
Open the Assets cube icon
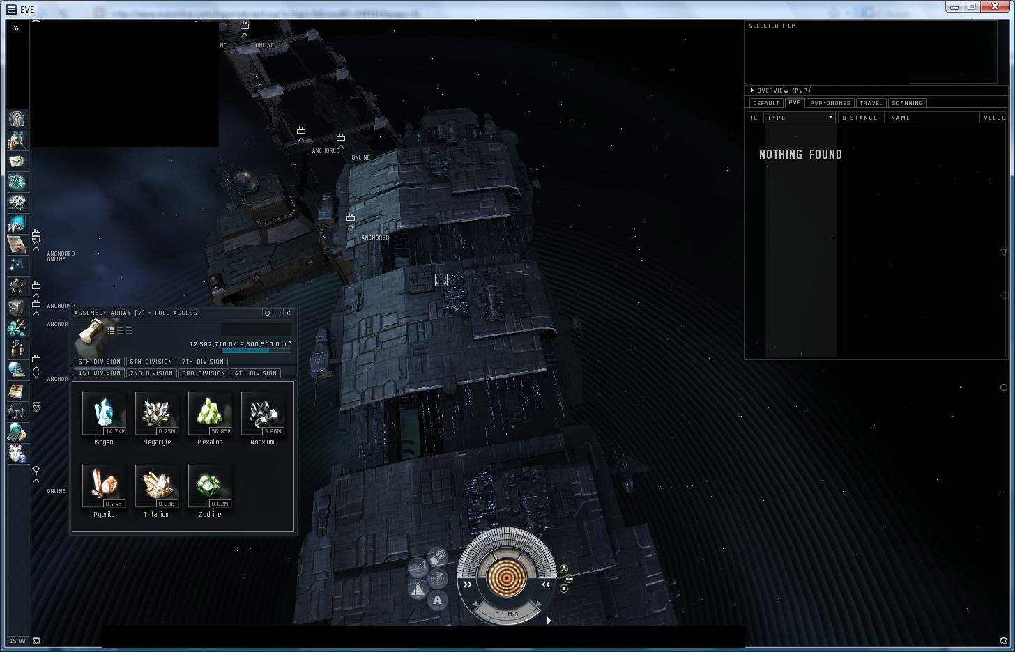(x=17, y=307)
